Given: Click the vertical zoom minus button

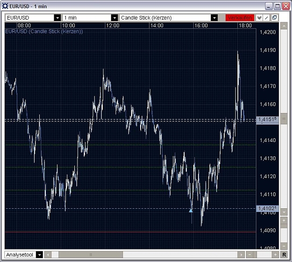Looking at the screenshot, I should tap(284, 246).
